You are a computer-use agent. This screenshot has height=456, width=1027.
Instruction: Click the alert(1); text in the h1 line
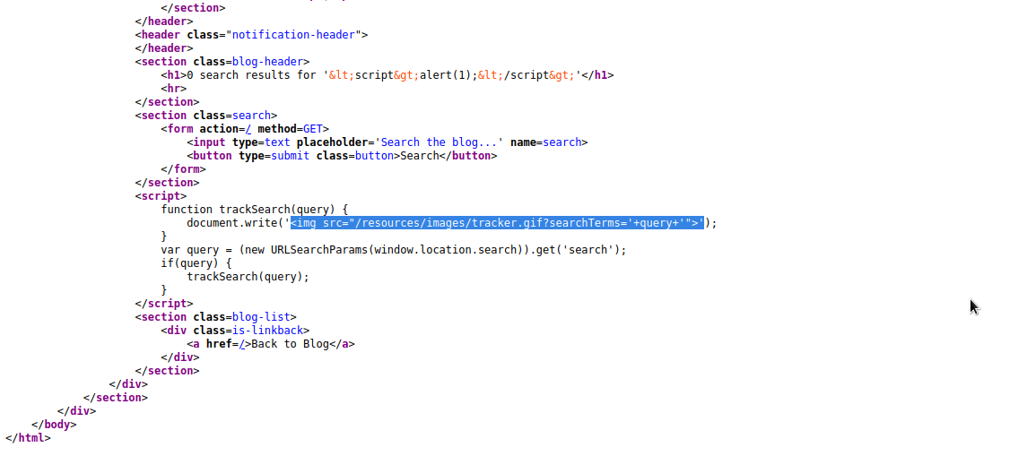pyautogui.click(x=448, y=75)
